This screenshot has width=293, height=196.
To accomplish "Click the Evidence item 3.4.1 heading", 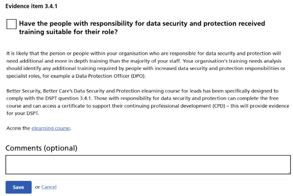I will (x=31, y=7).
